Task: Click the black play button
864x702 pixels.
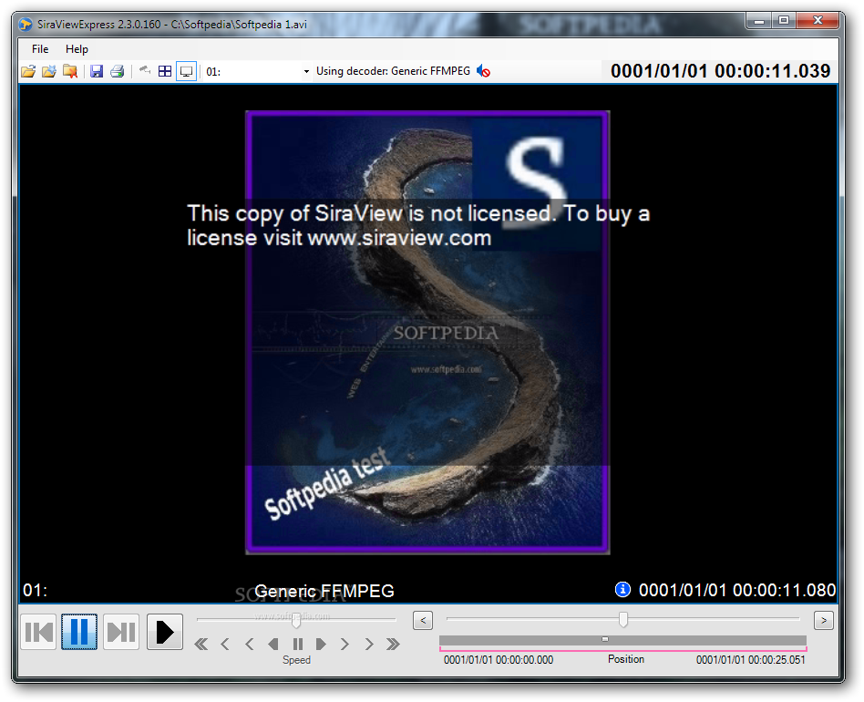Action: coord(165,632)
